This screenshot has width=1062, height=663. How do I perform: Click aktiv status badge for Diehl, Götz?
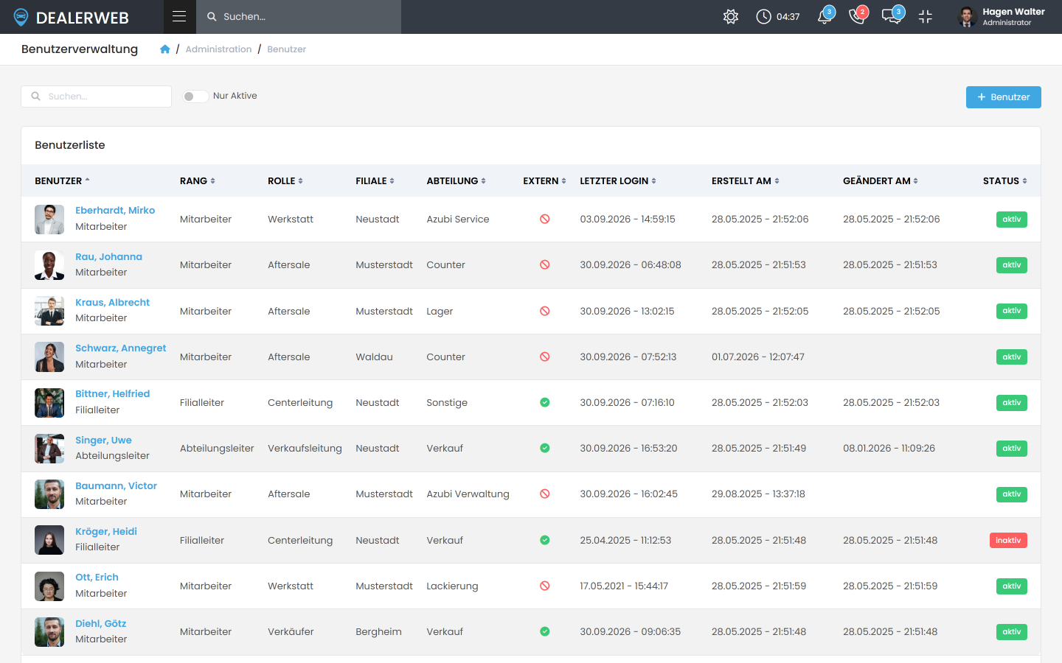pyautogui.click(x=1011, y=632)
